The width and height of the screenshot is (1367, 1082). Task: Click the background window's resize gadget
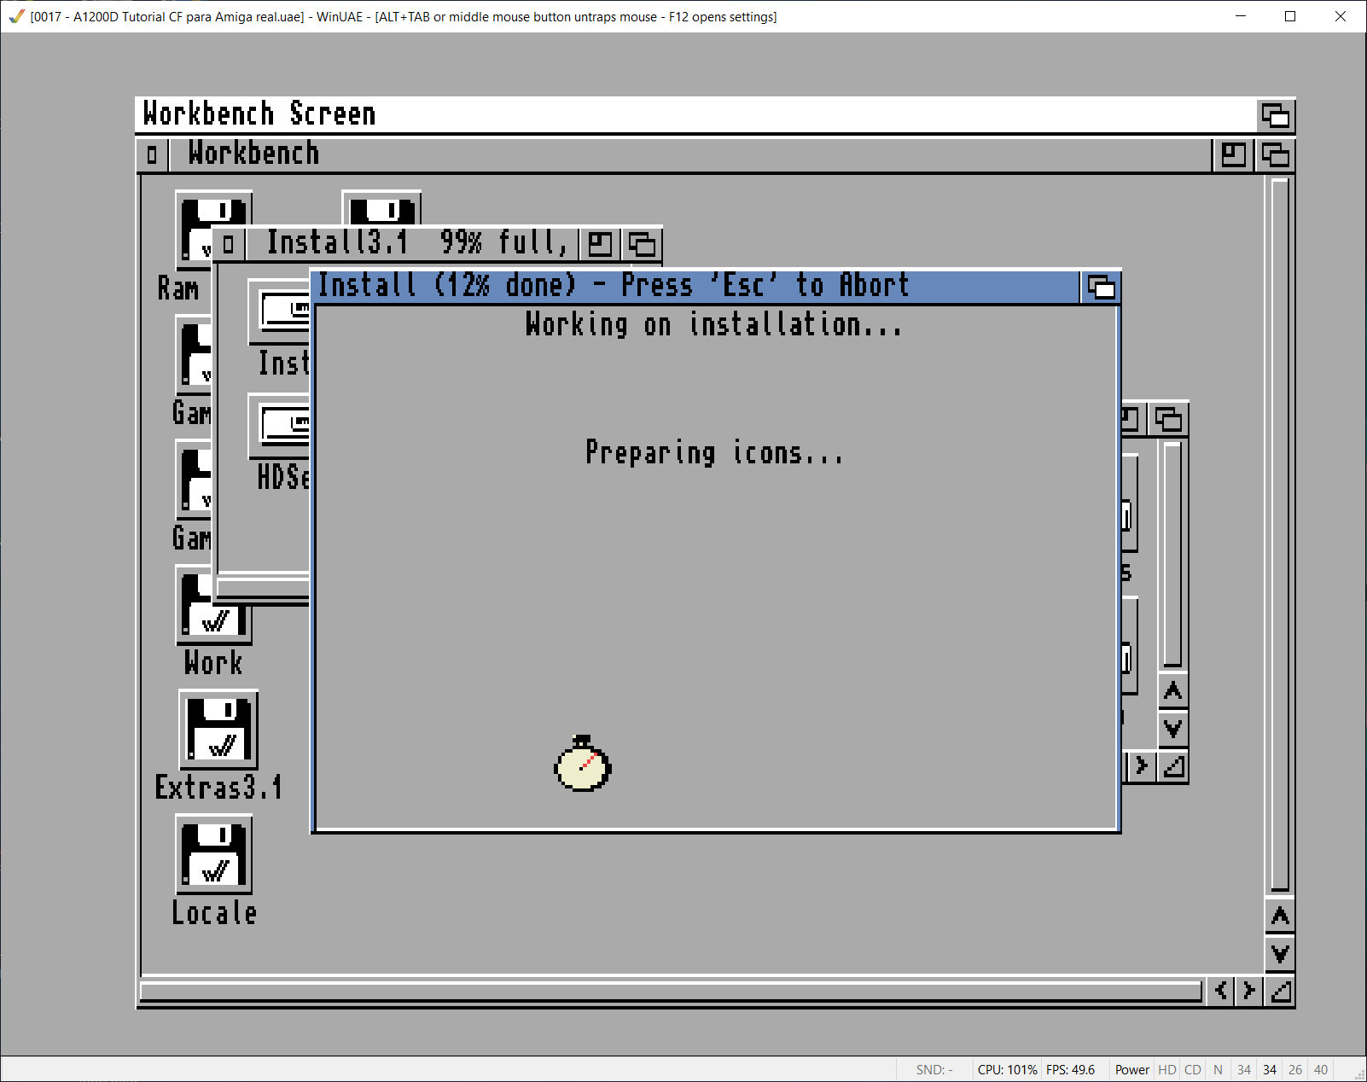(x=1173, y=766)
